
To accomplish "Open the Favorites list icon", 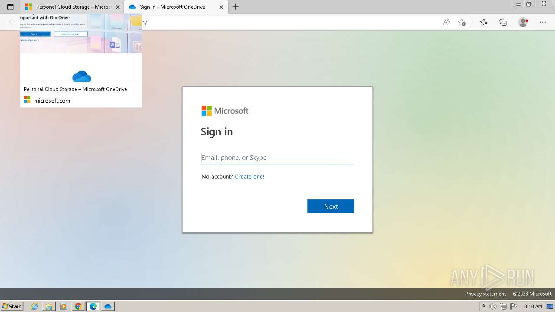I will (x=484, y=22).
